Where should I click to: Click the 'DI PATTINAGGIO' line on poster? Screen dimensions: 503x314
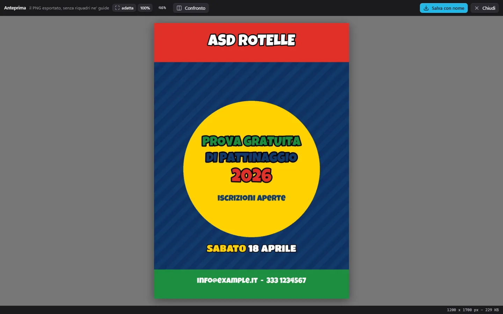tap(251, 157)
